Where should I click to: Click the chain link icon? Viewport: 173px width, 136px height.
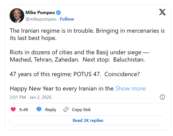click(x=66, y=110)
